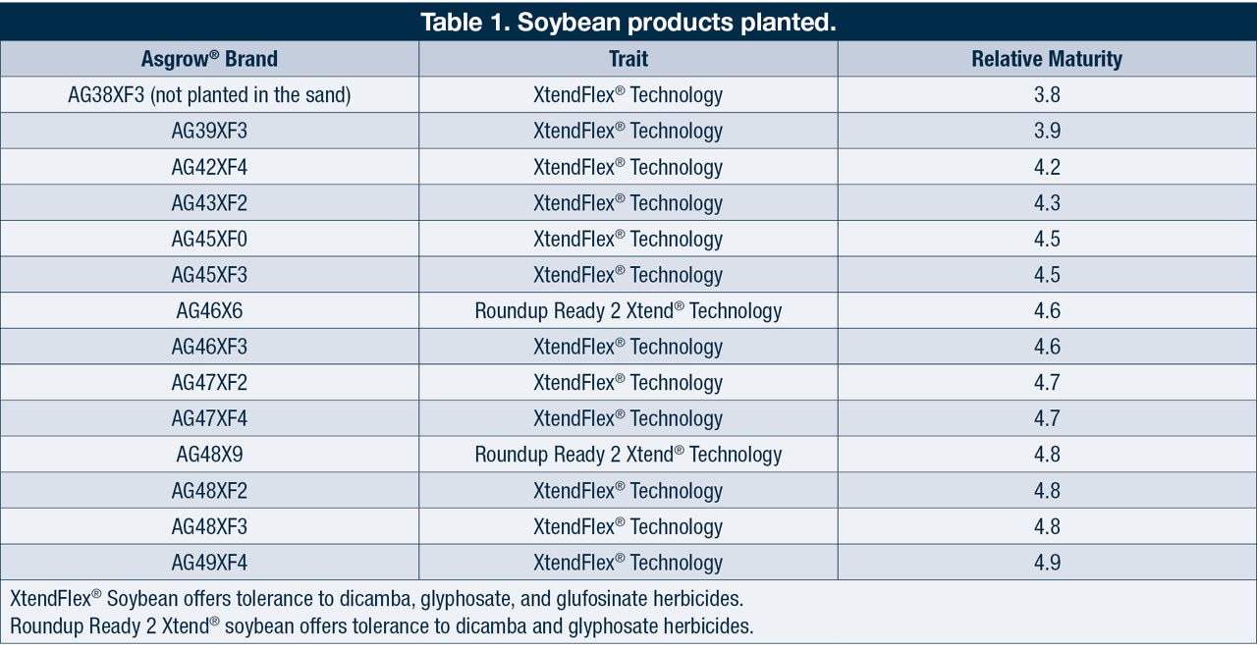Click the AG39XF3 brand cell
This screenshot has height=651, width=1257.
point(209,132)
